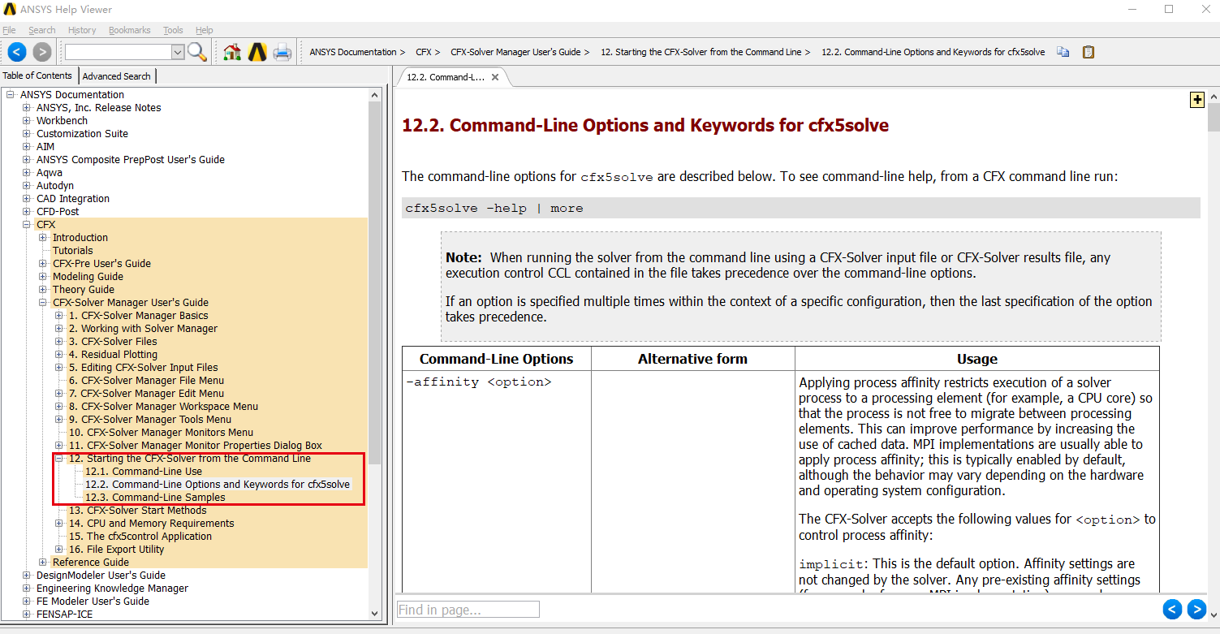Viewport: 1220px width, 634px height.
Task: Click the ANSYS logo toolbar icon
Action: click(257, 52)
